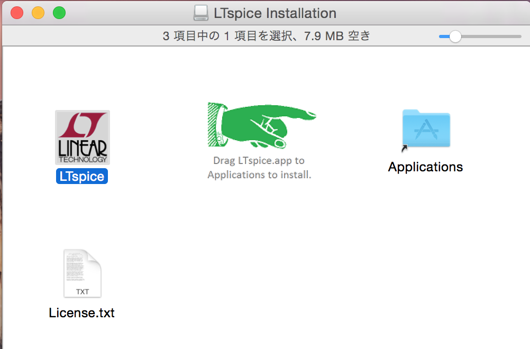This screenshot has height=349, width=530.
Task: Click the LTspice Installation window title
Action: (275, 13)
